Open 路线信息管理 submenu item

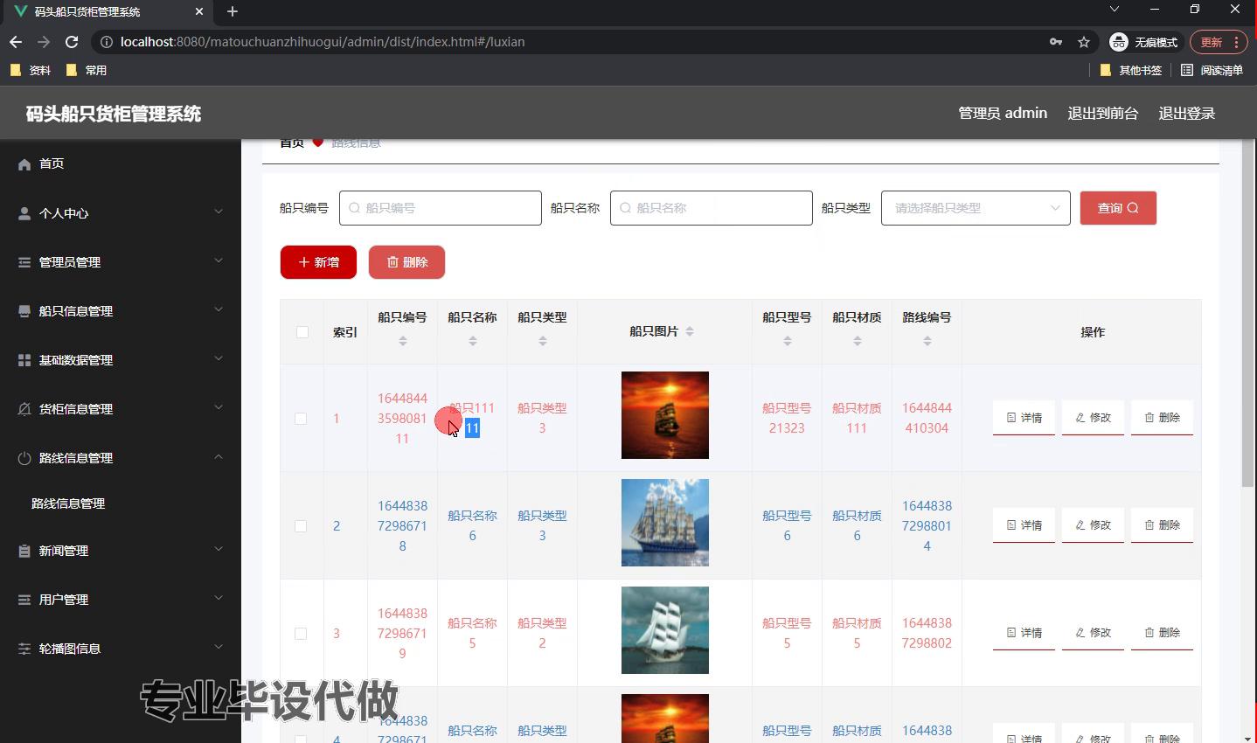pos(68,503)
